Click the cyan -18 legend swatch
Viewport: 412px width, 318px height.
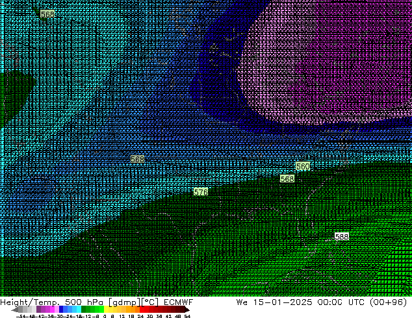[x=79, y=310]
